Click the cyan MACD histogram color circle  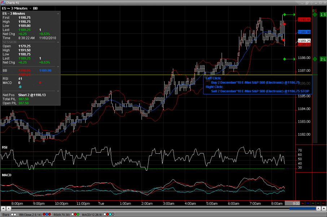coord(110,214)
